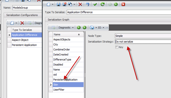The height and width of the screenshot is (98, 171).
Task: Click the red Delete X icon in front toolbar
Action: coord(80,5)
